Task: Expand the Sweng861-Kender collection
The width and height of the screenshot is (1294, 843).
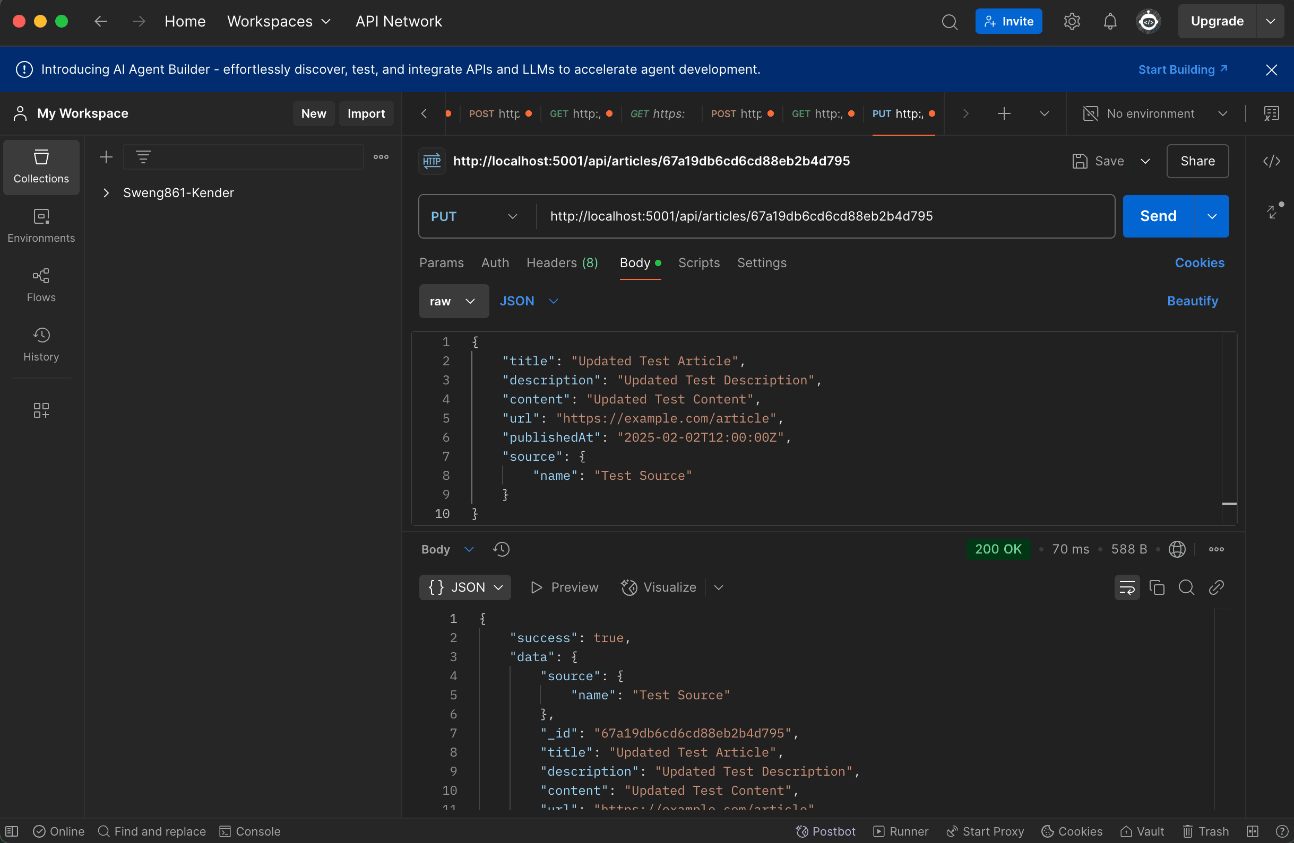Action: [x=107, y=193]
